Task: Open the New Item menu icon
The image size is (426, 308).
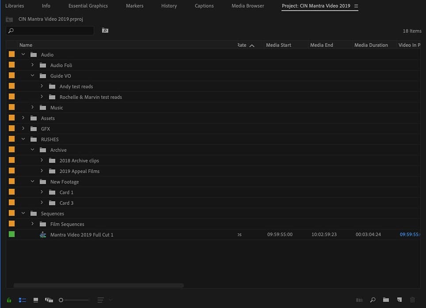Action: [399, 300]
